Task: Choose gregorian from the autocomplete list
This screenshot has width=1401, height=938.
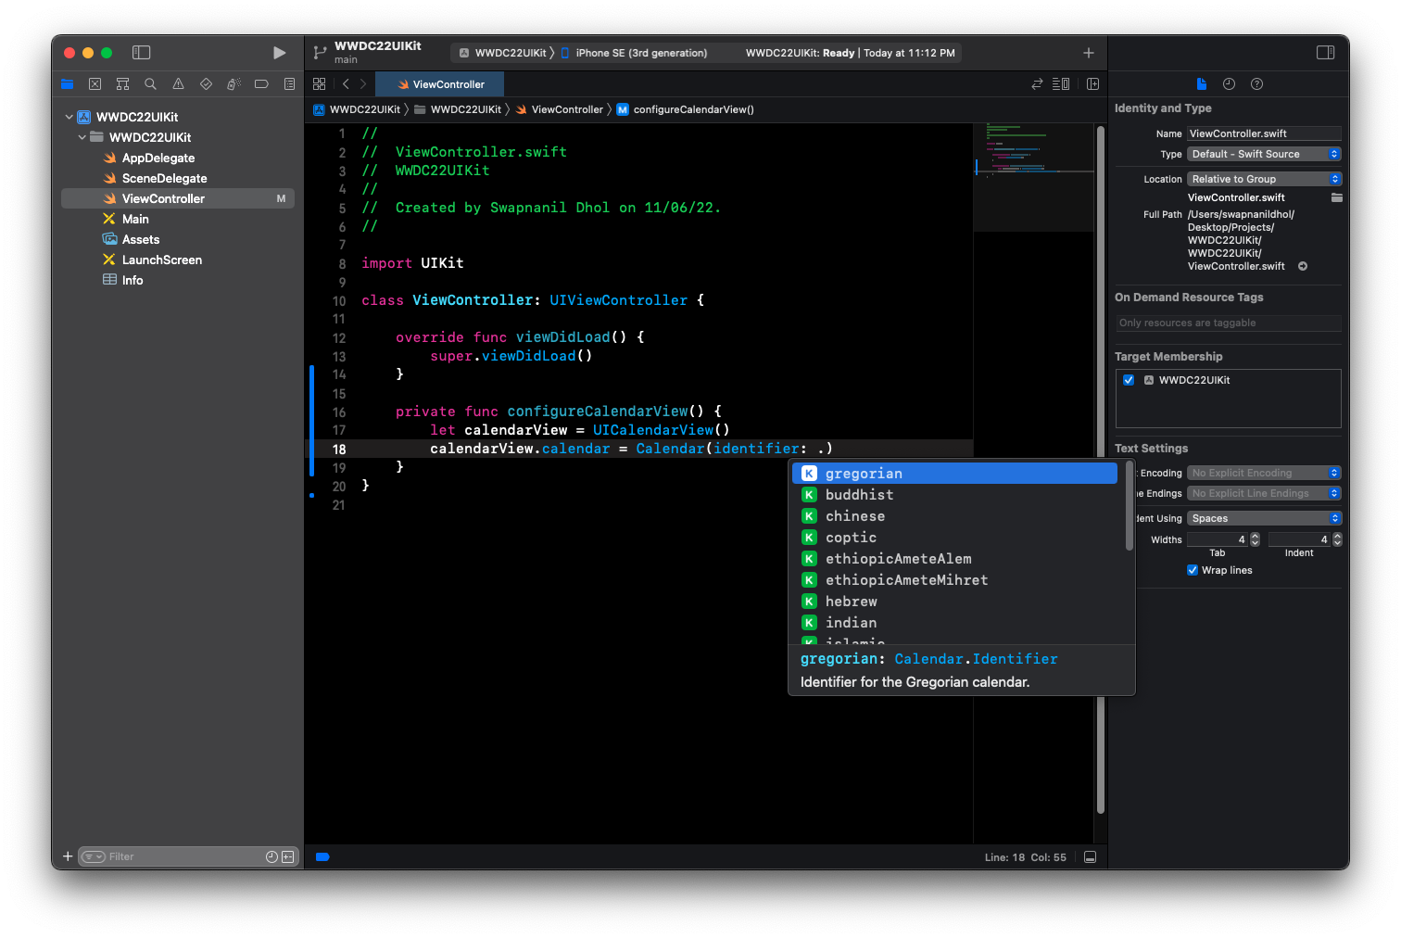Action: coord(954,474)
